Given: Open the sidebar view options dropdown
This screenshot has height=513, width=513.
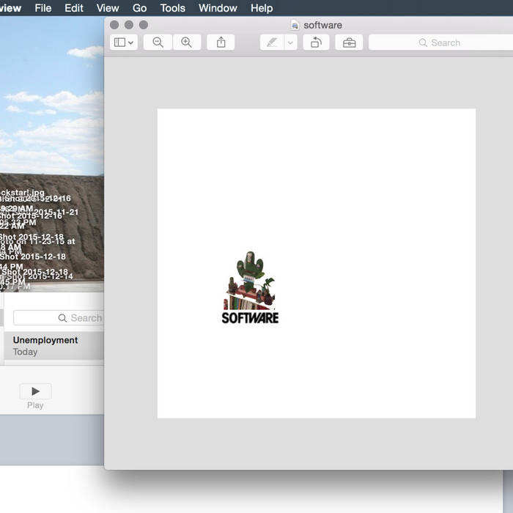Looking at the screenshot, I should click(122, 43).
